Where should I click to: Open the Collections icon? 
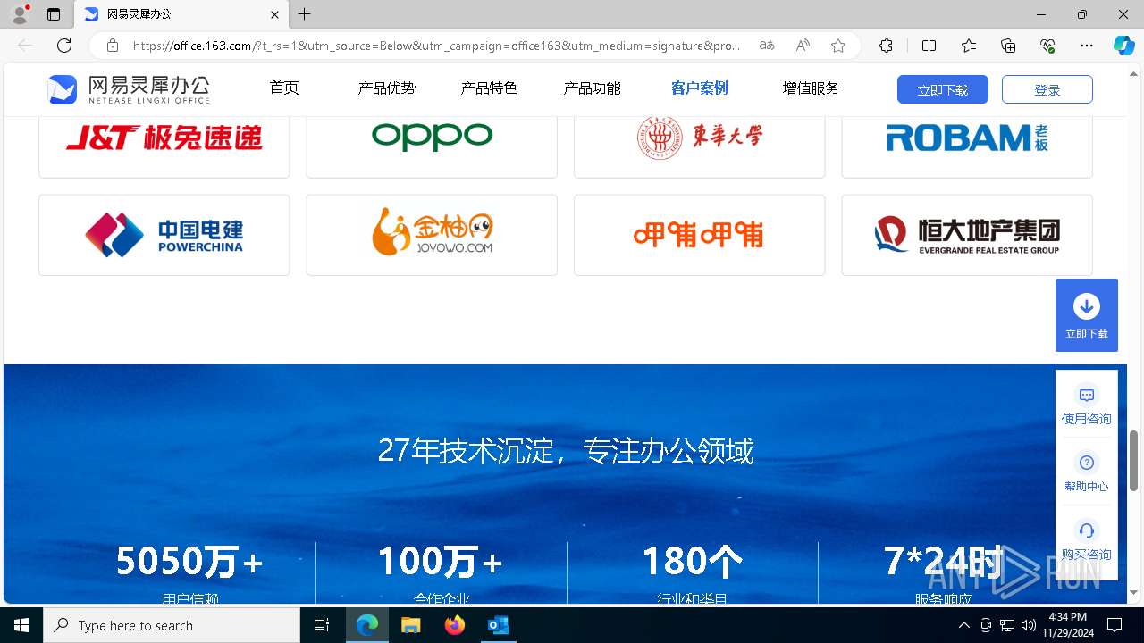(1008, 46)
